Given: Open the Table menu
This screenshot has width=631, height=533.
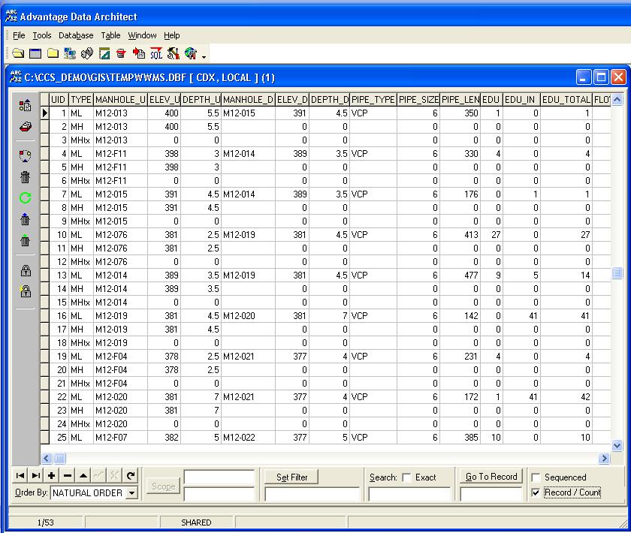Looking at the screenshot, I should click(110, 35).
